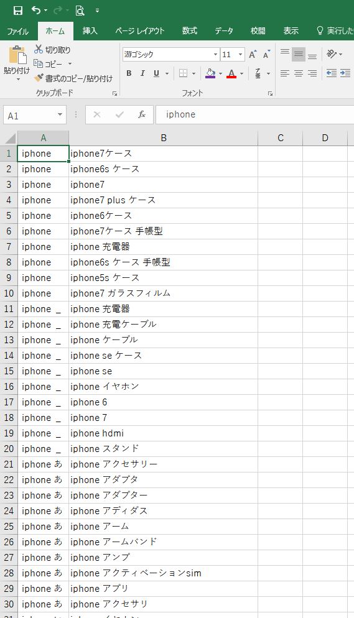Switch to the 表示 tab
Screen dimensions: 354x618
point(291,30)
